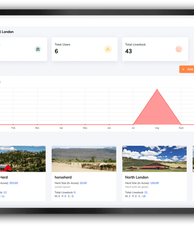Click the herd size value 253.00
The height and width of the screenshot is (226, 194).
click(x=13, y=183)
